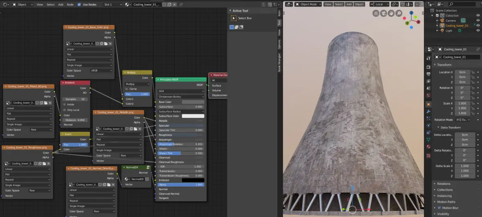482x217 pixels.
Task: Expand the Collections panel
Action: (x=445, y=190)
